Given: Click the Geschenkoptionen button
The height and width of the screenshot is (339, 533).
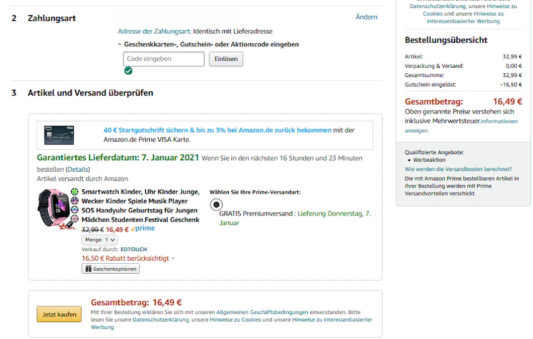Looking at the screenshot, I should tap(110, 269).
